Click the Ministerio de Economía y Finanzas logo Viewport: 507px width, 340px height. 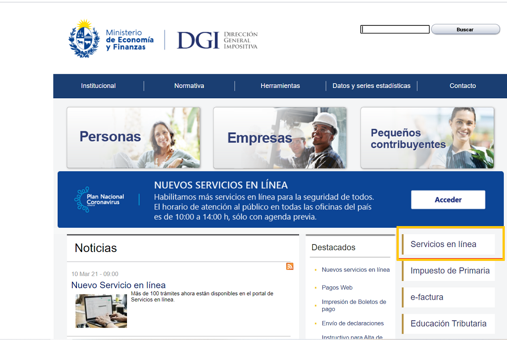pos(111,38)
